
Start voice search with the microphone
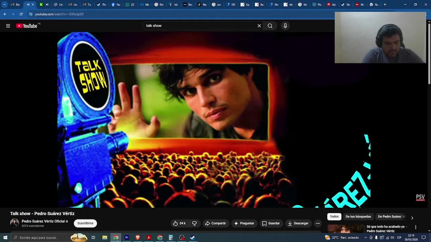(x=285, y=26)
